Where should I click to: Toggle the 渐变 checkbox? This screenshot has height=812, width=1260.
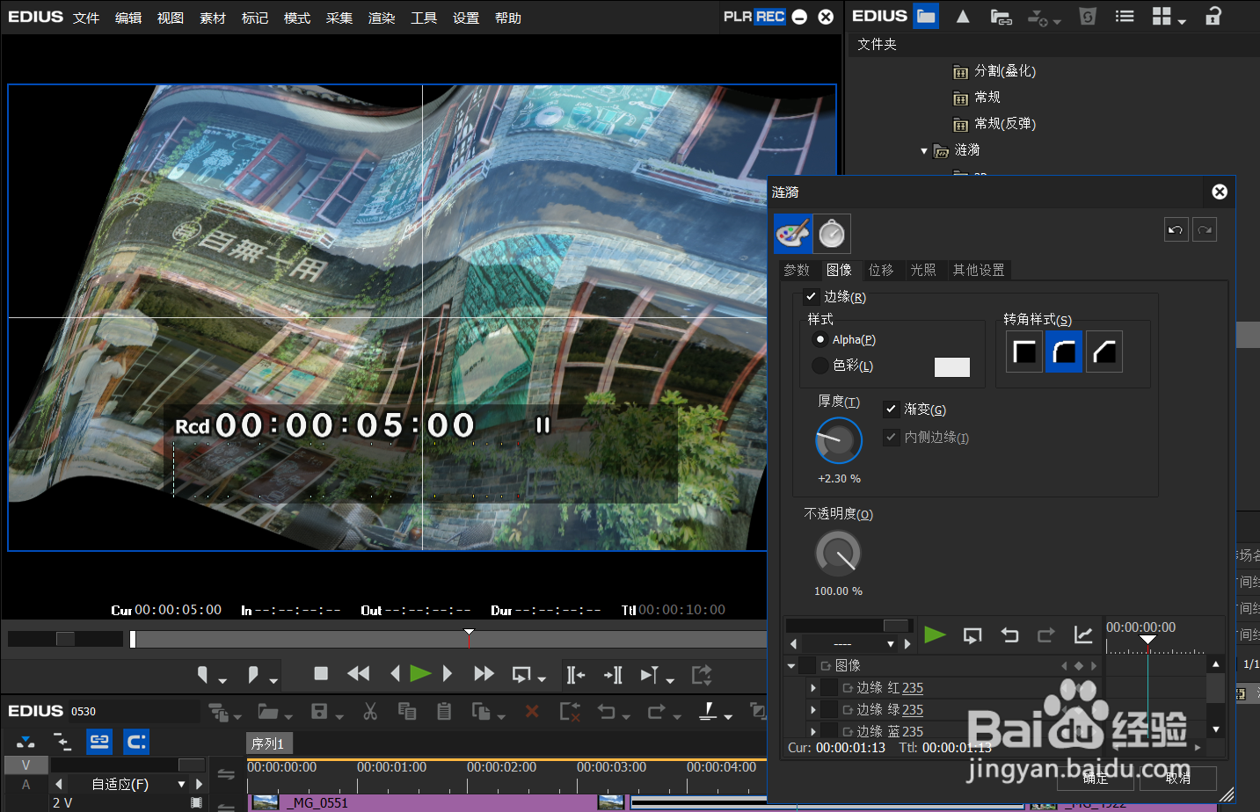click(891, 410)
